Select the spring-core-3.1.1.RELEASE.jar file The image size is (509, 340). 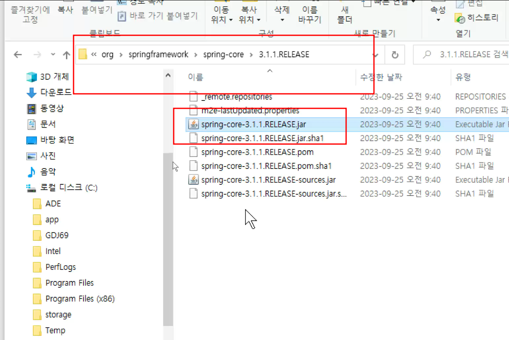pyautogui.click(x=253, y=124)
